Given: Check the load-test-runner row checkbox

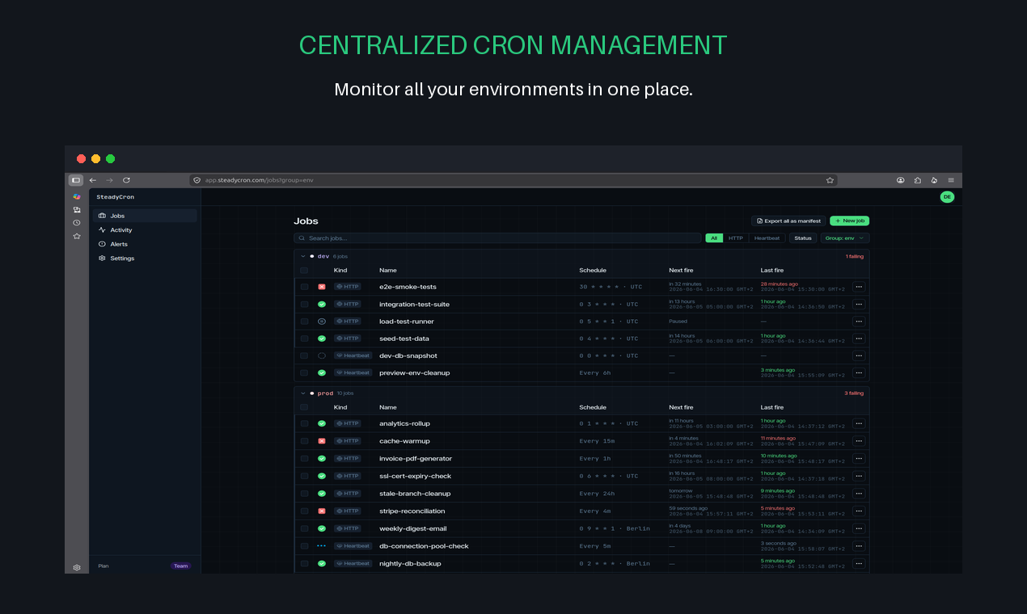Looking at the screenshot, I should (x=304, y=322).
